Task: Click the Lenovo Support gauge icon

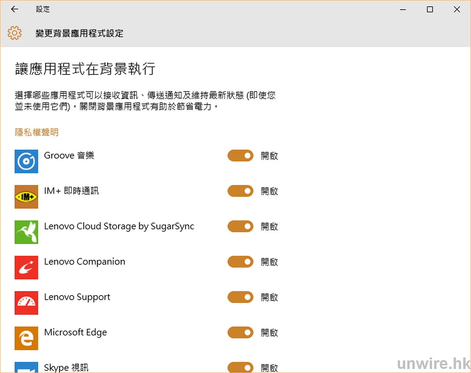Action: pyautogui.click(x=26, y=303)
